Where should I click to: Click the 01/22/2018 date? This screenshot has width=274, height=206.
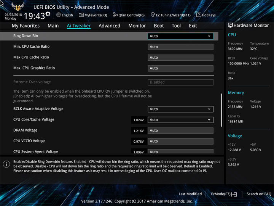[x=13, y=15]
